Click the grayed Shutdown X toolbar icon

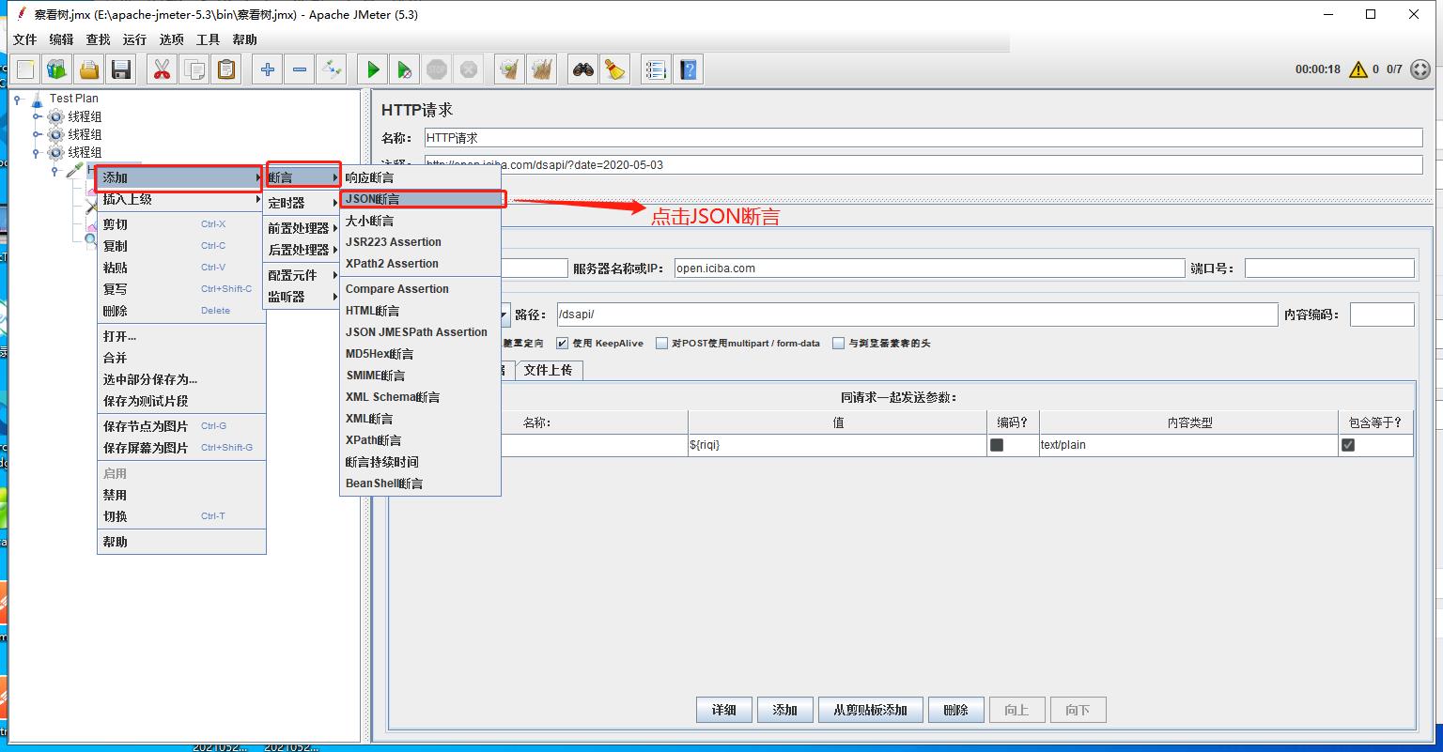pos(468,69)
